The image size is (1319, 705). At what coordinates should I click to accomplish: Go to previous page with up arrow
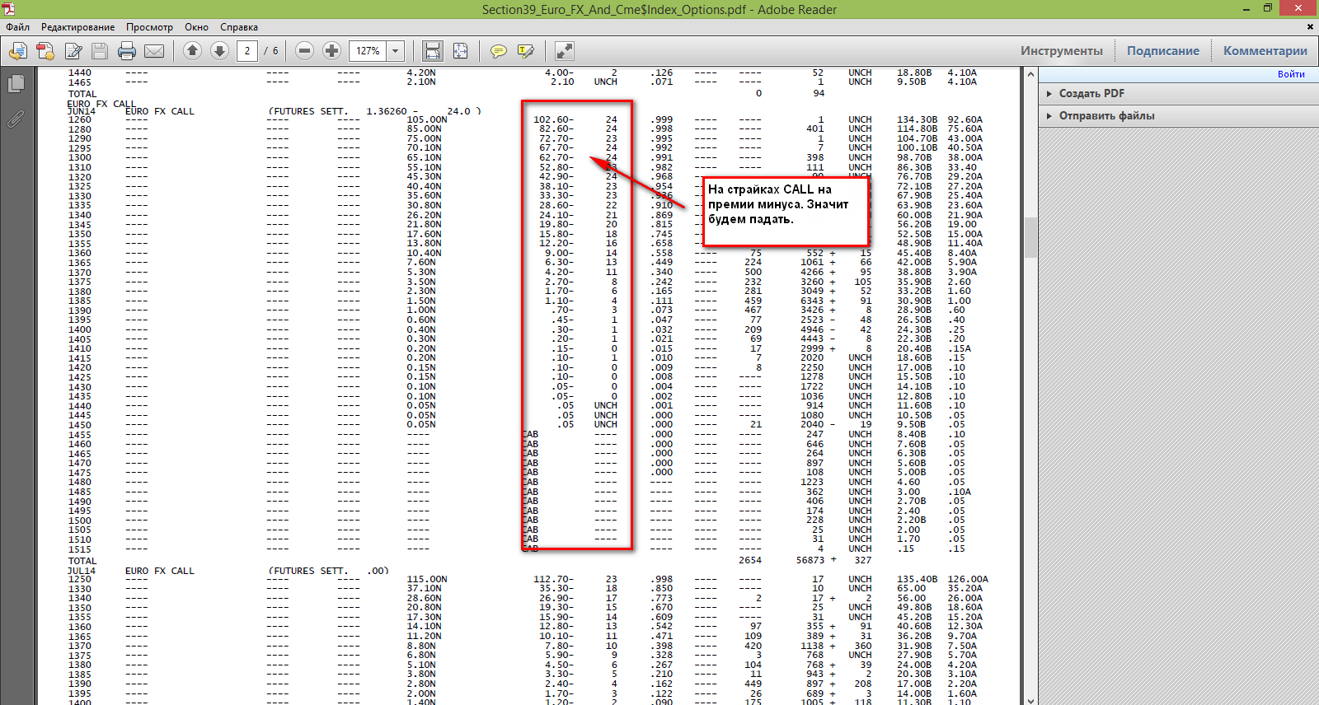pyautogui.click(x=192, y=51)
